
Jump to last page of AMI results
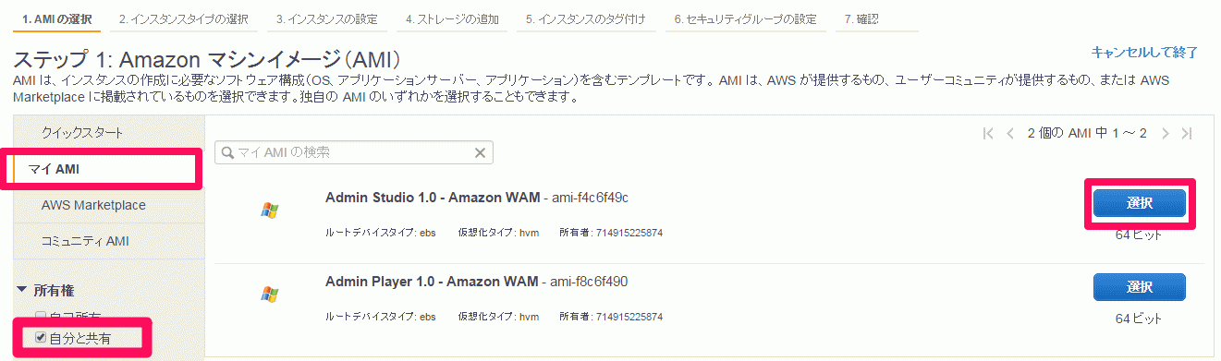(x=1187, y=134)
